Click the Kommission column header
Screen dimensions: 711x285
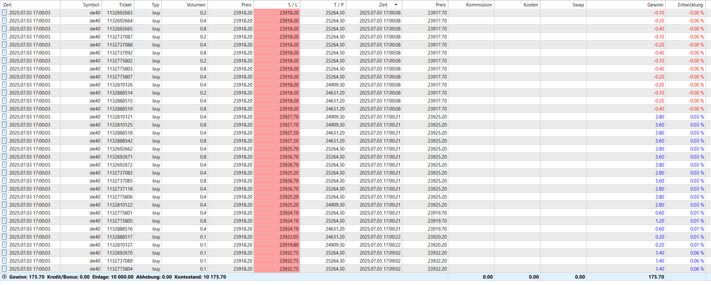(x=471, y=5)
